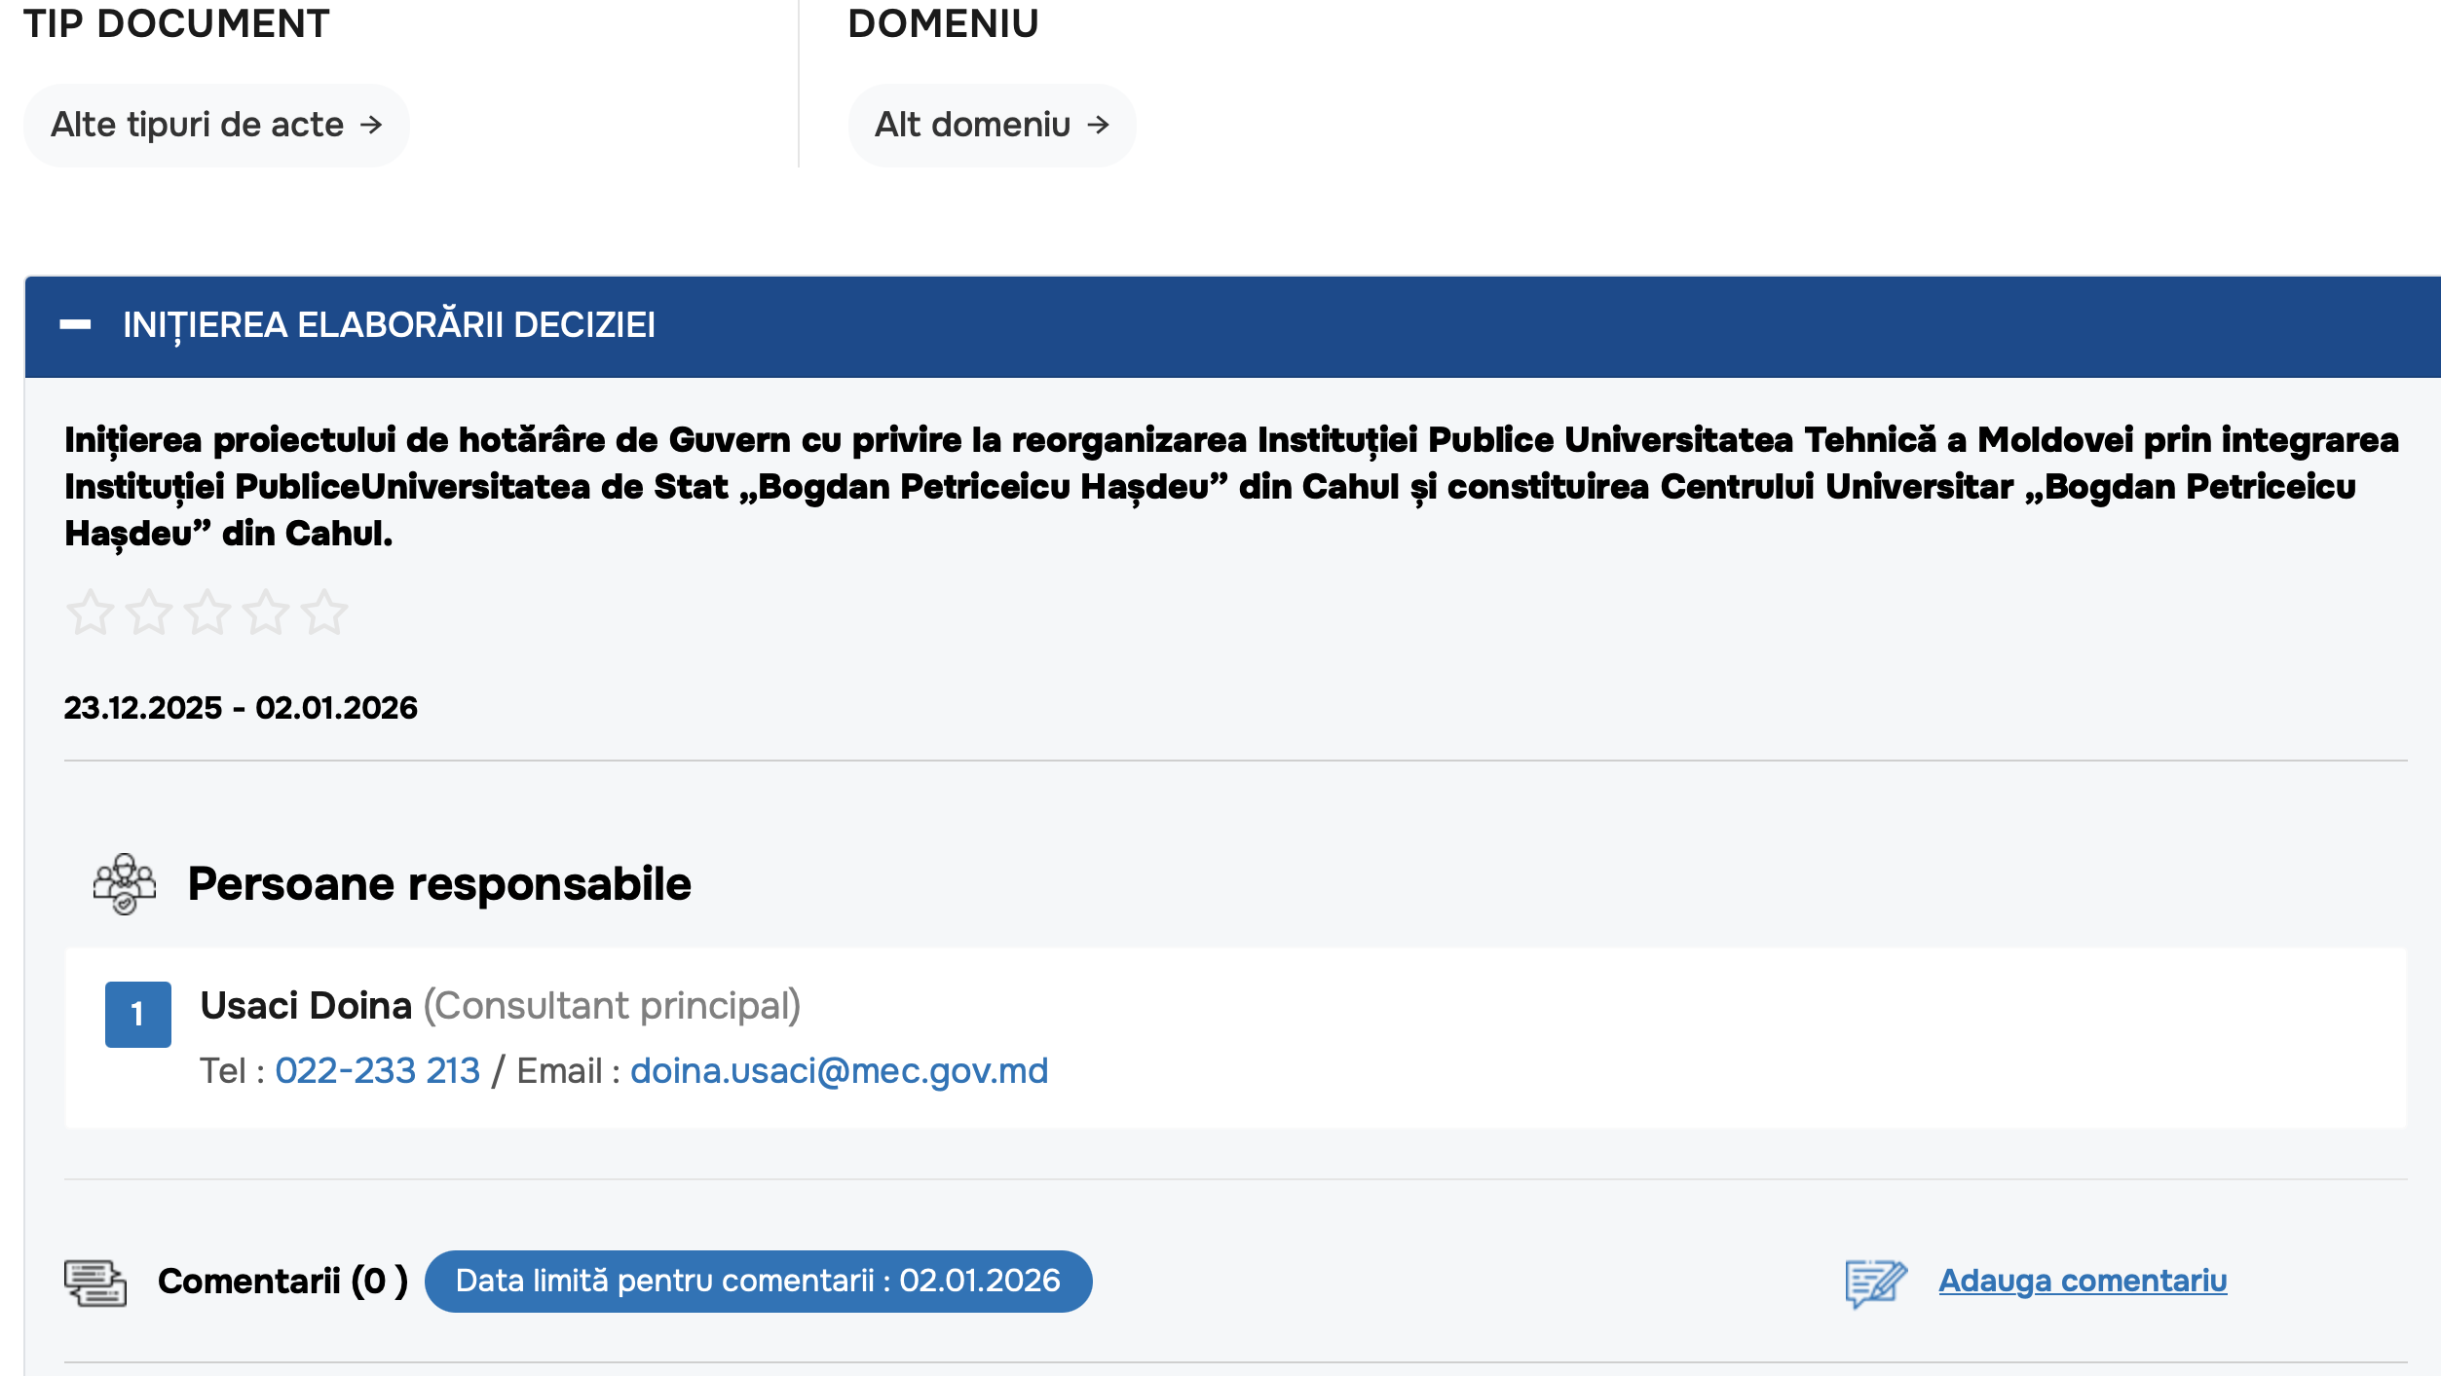The image size is (2441, 1376).
Task: Rate the project two stars
Action: point(149,613)
